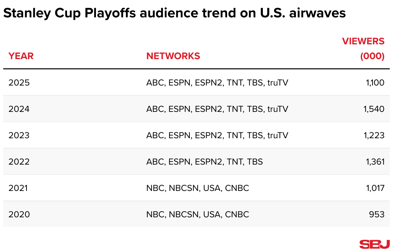393x252 pixels.
Task: Click the 1,540 viewers value
Action: [x=374, y=109]
